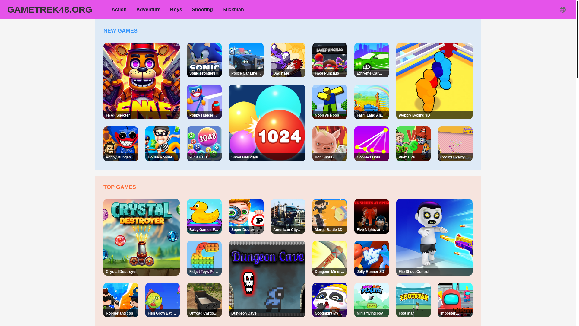The image size is (579, 326).
Task: Open the Boys category
Action: tap(176, 10)
